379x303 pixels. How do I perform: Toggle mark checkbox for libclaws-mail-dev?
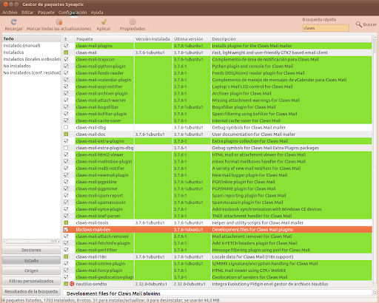66,229
